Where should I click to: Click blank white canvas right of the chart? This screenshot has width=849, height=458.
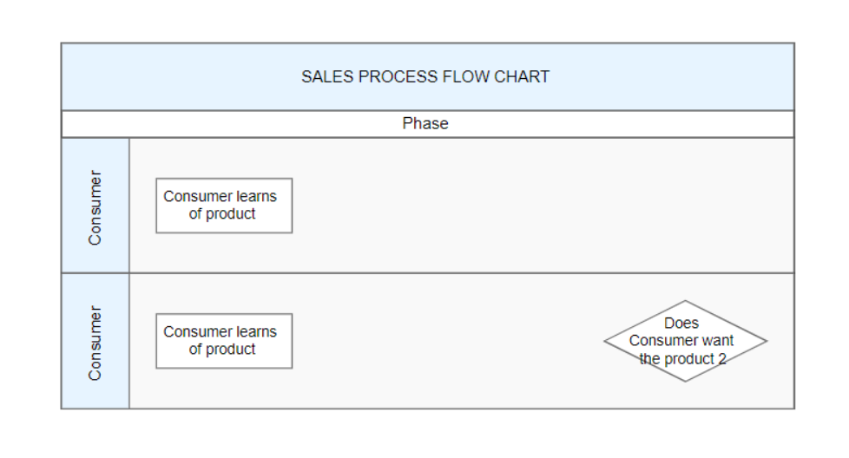[821, 226]
